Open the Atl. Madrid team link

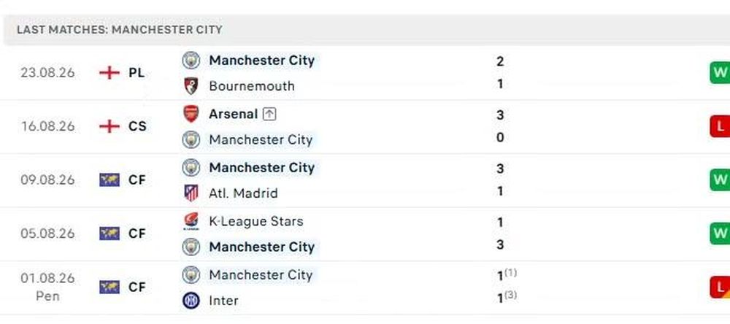coord(244,193)
